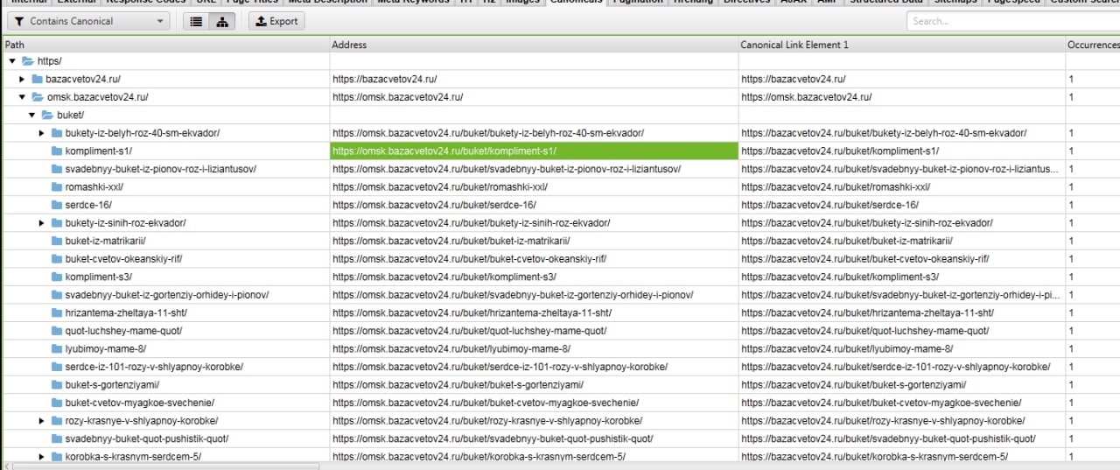Select highlighted omsk kompliment-s1/ address cell
This screenshot has height=470, width=1120.
click(x=534, y=151)
